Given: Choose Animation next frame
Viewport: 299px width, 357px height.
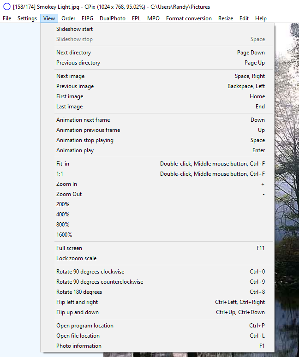Looking at the screenshot, I should [x=157, y=120].
